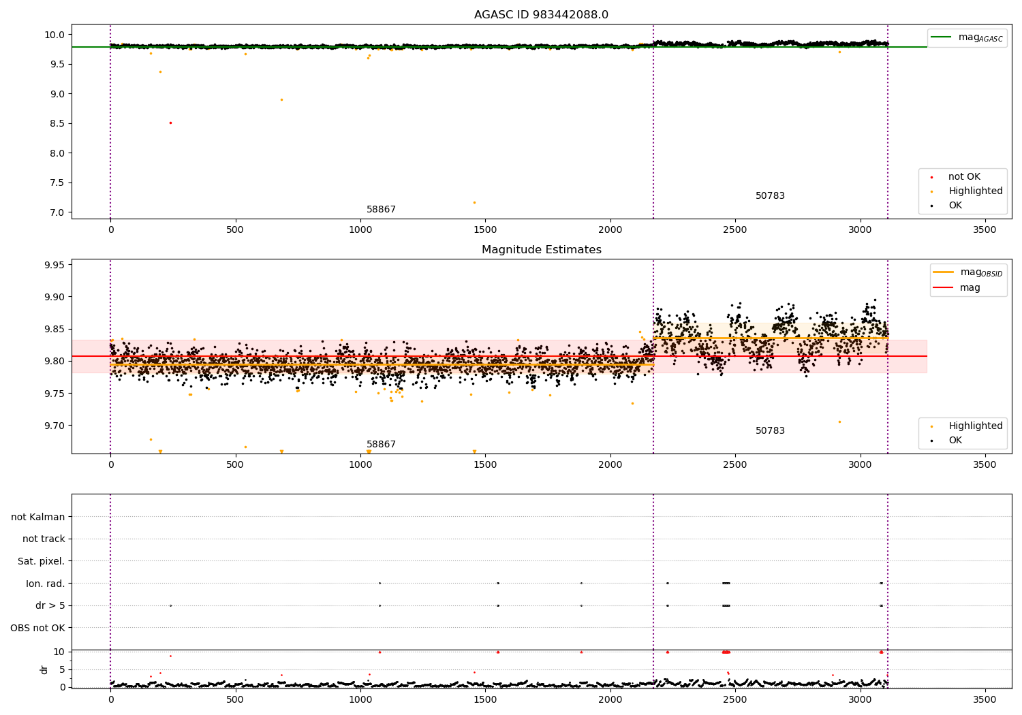Click the green mag AGASC legend line swatch
Screen dimensions: 1022x715
pos(942,37)
